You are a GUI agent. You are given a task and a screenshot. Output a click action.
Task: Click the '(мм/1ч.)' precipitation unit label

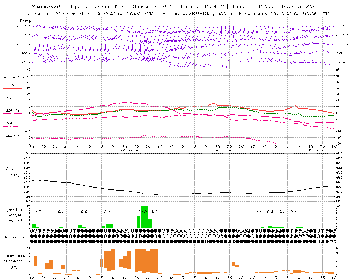(x=14, y=220)
